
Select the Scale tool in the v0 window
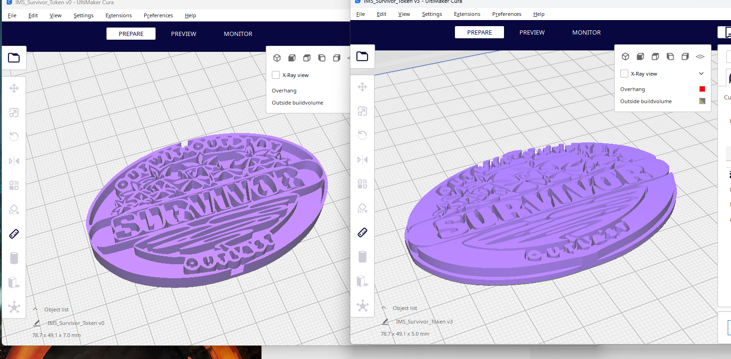(14, 113)
